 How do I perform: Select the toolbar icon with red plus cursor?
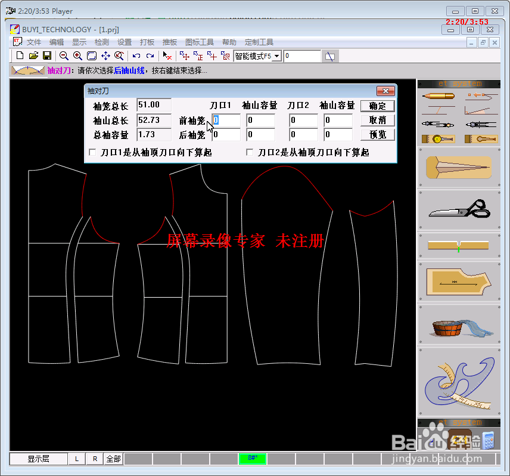coord(212,56)
